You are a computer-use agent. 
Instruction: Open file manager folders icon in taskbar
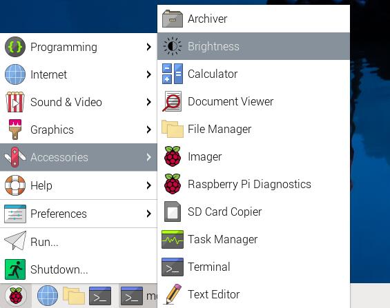pos(74,296)
